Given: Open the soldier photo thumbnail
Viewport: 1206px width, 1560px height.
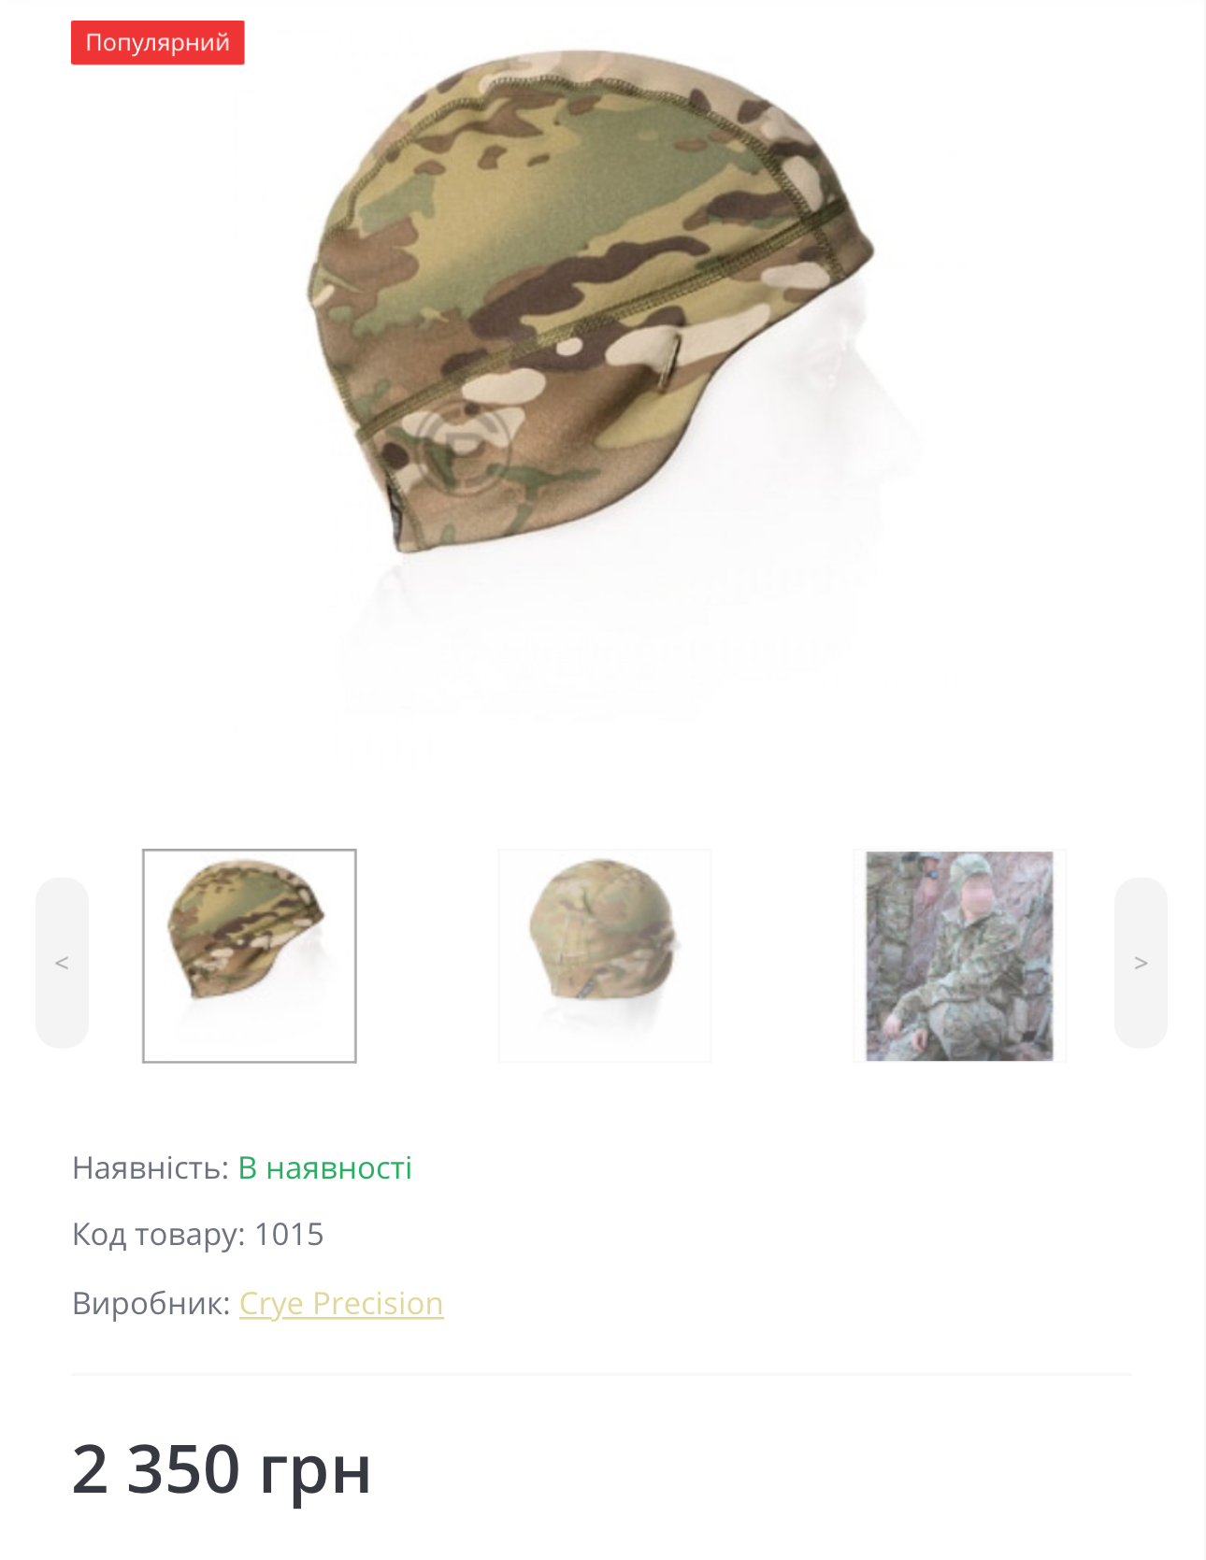Looking at the screenshot, I should 959,955.
